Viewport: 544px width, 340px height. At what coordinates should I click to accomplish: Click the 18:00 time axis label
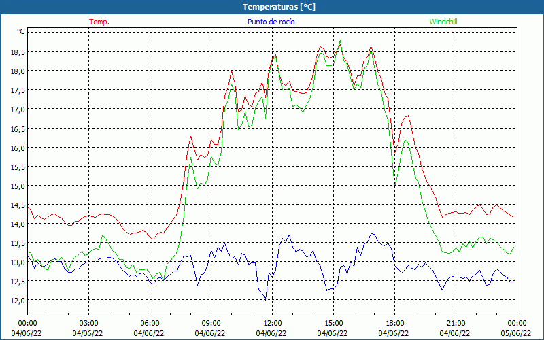click(395, 324)
